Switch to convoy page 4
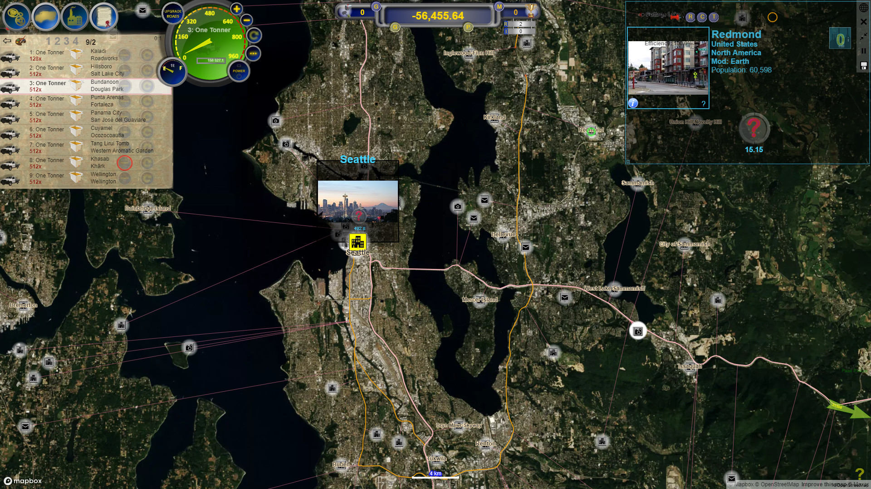871x489 pixels. coord(75,41)
